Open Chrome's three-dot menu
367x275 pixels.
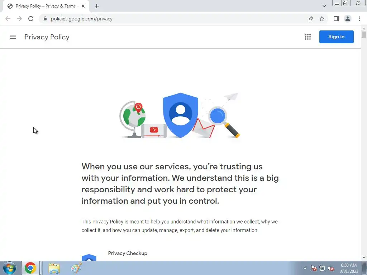pyautogui.click(x=359, y=19)
